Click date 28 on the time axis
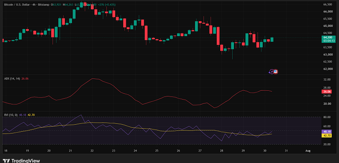The image size is (339, 163). pyautogui.click(x=222, y=151)
